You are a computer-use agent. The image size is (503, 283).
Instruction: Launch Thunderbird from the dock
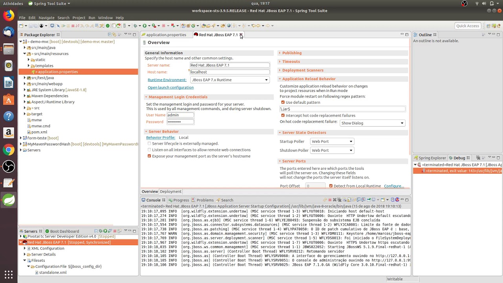coord(9,32)
